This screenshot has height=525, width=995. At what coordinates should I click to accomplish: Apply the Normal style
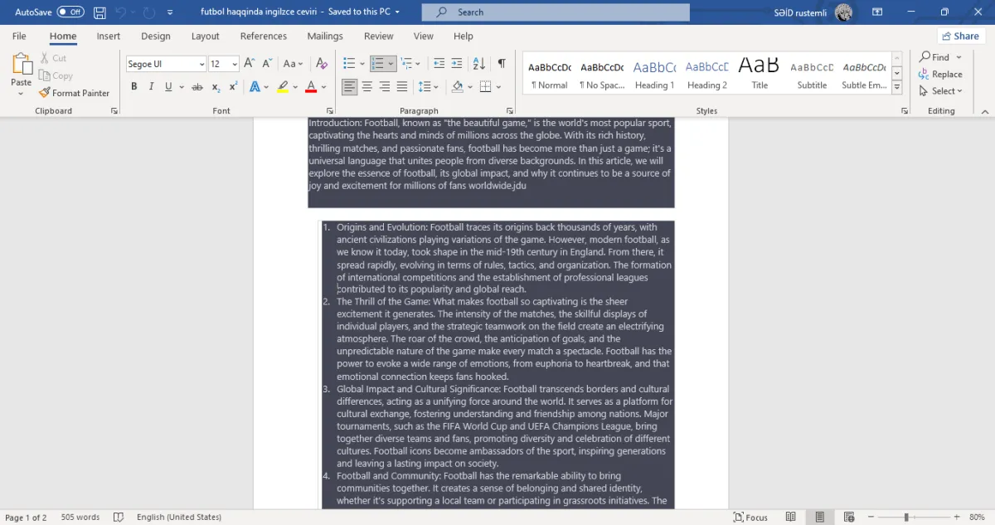tap(550, 75)
